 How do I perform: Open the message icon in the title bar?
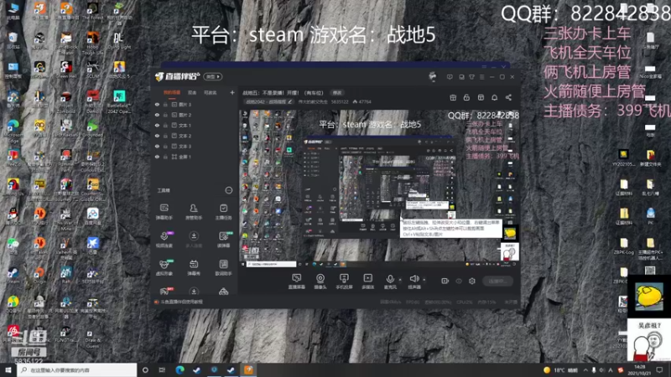450,77
